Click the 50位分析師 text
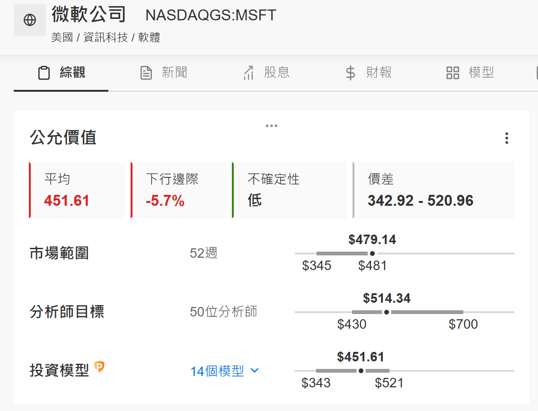 (223, 312)
